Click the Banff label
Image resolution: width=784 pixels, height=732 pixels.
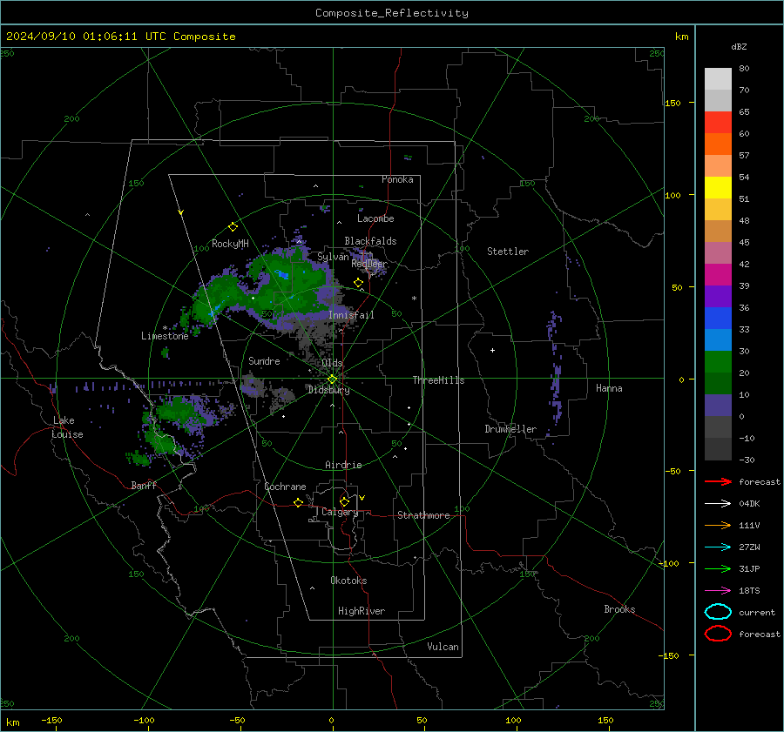tap(144, 485)
